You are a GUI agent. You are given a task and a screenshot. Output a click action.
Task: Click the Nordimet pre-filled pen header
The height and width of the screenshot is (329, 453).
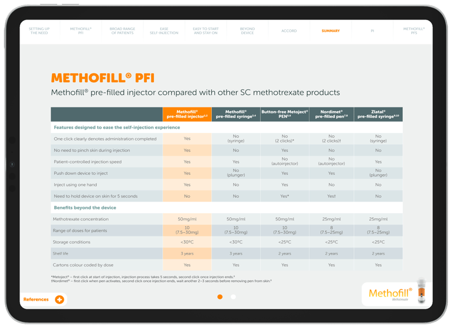tap(331, 115)
